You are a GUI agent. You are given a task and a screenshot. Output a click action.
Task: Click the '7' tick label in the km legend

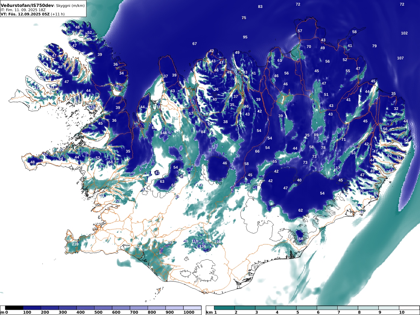click(339, 312)
